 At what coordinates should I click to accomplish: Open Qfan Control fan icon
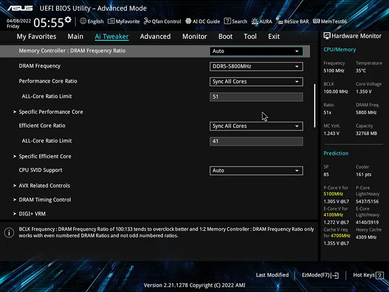click(147, 21)
